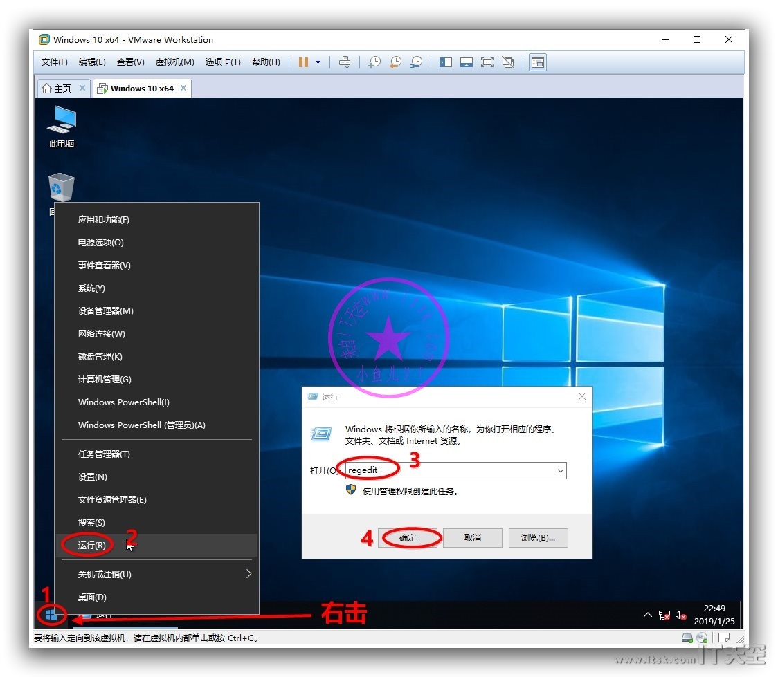The image size is (778, 677).
Task: Open the 编辑(E) menu
Action: 92,62
